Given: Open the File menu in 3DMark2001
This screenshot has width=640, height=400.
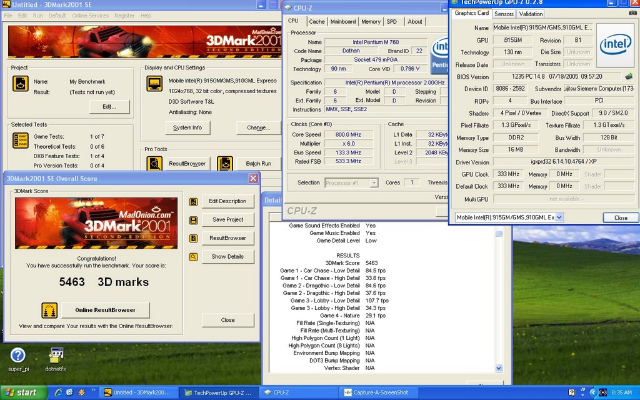Looking at the screenshot, I should click(8, 16).
